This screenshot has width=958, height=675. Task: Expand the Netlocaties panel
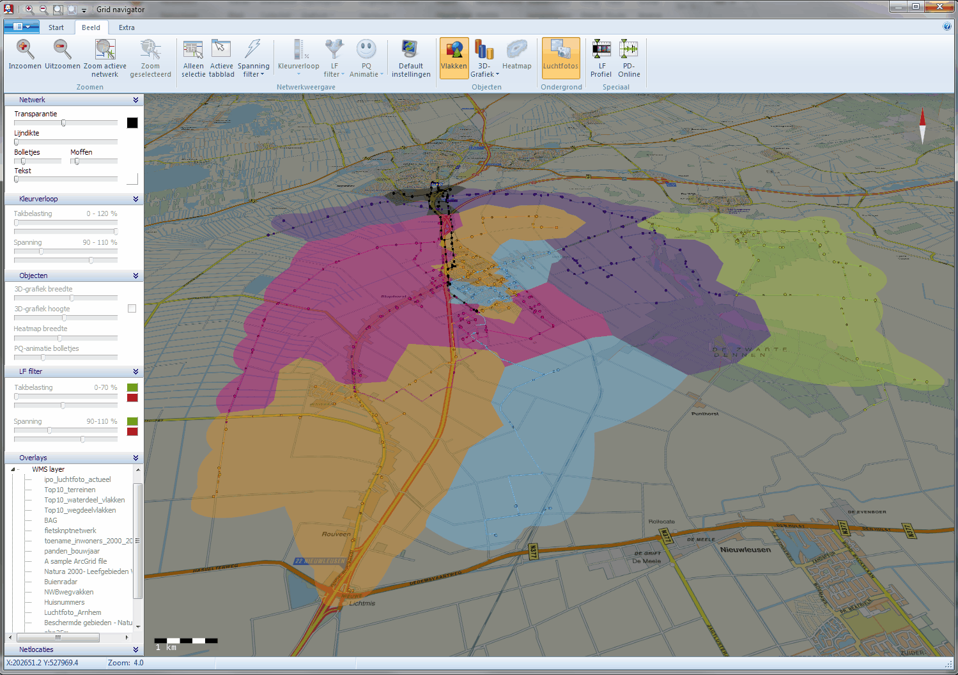coord(135,649)
